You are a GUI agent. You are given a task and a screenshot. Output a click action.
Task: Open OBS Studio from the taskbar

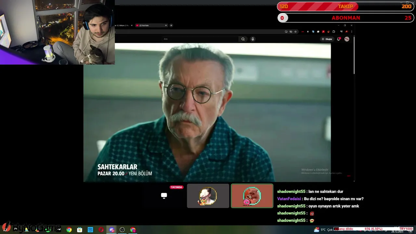[x=122, y=230]
